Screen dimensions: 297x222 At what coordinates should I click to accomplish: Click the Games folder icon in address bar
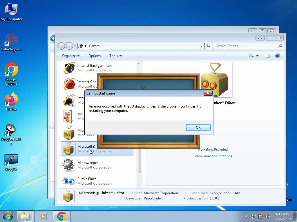81,46
